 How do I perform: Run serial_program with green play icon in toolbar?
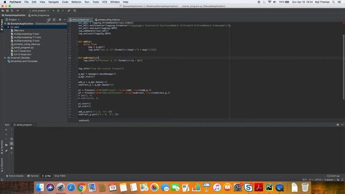[53, 11]
